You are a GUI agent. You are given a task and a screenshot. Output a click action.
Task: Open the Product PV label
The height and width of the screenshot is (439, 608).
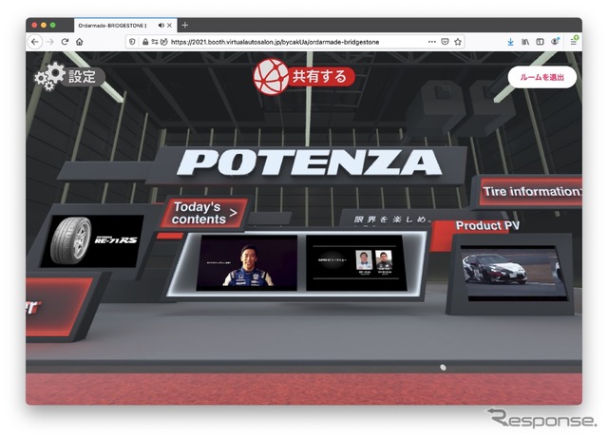tap(487, 225)
